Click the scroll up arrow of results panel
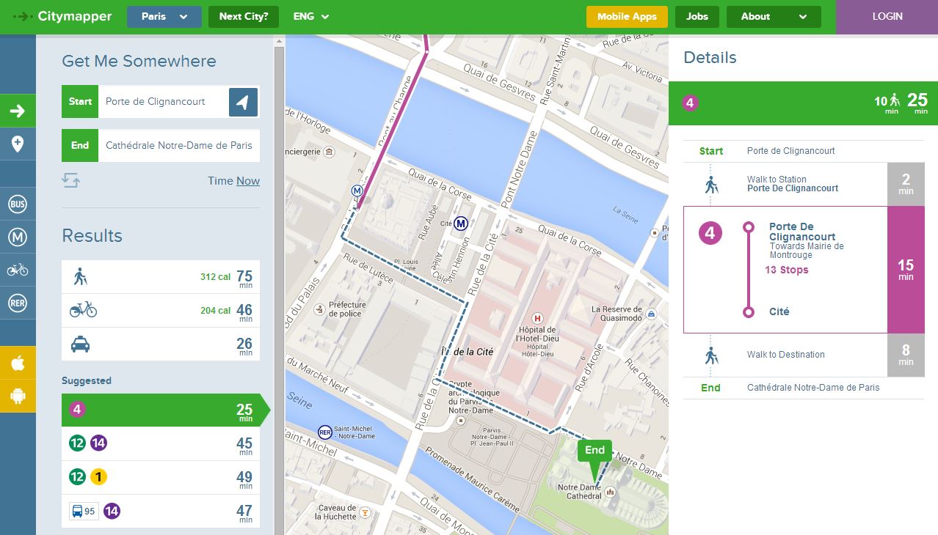The width and height of the screenshot is (938, 535). 279,43
